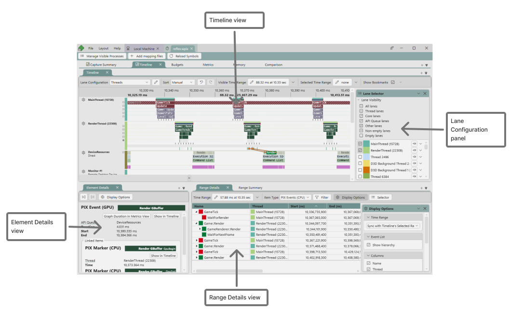
Task: Go to previous element in Element Details
Action: (x=84, y=197)
